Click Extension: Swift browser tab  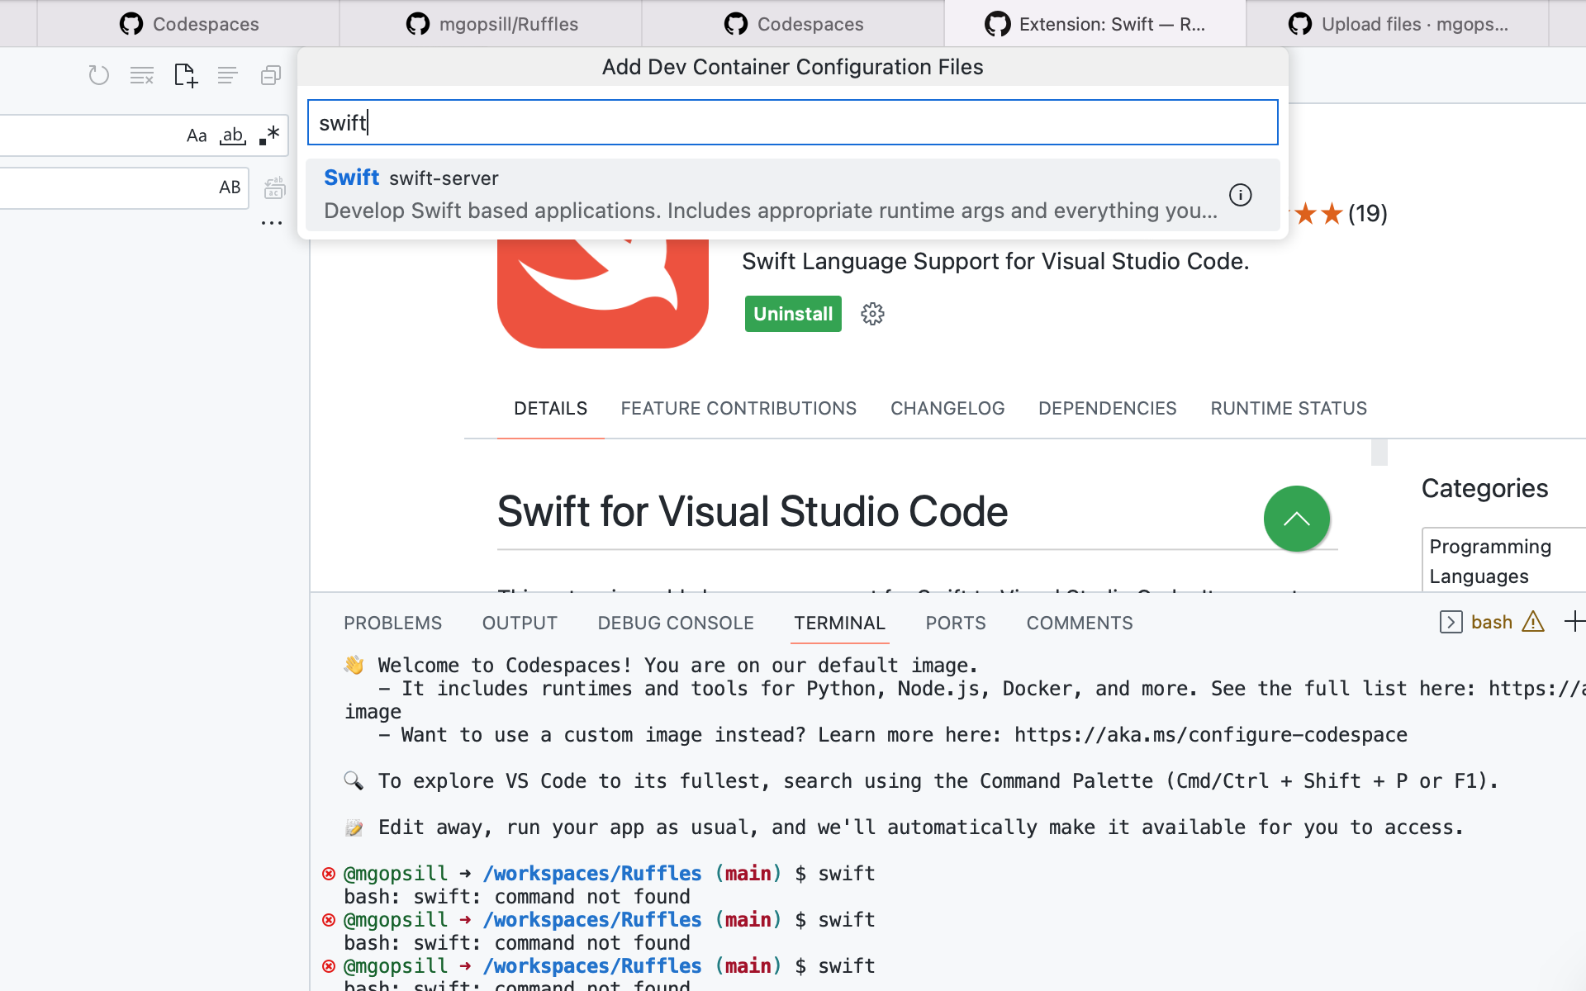pos(1095,24)
